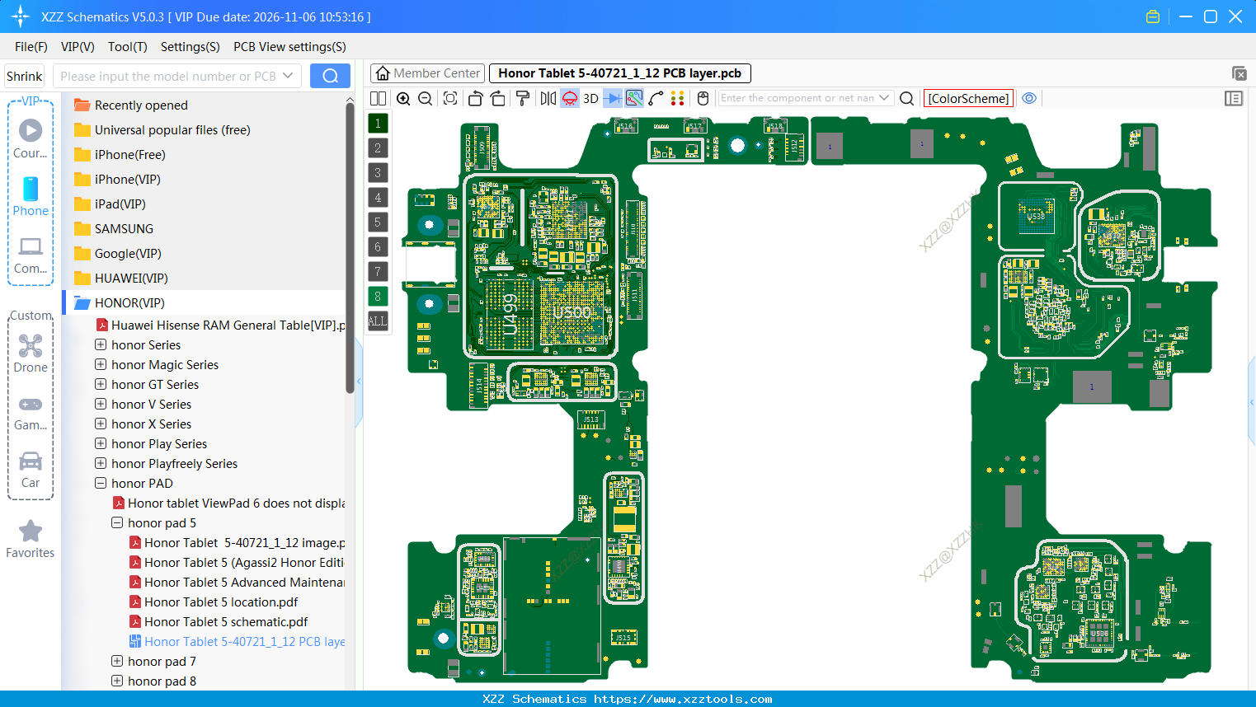Open the Tool menu

tap(127, 47)
